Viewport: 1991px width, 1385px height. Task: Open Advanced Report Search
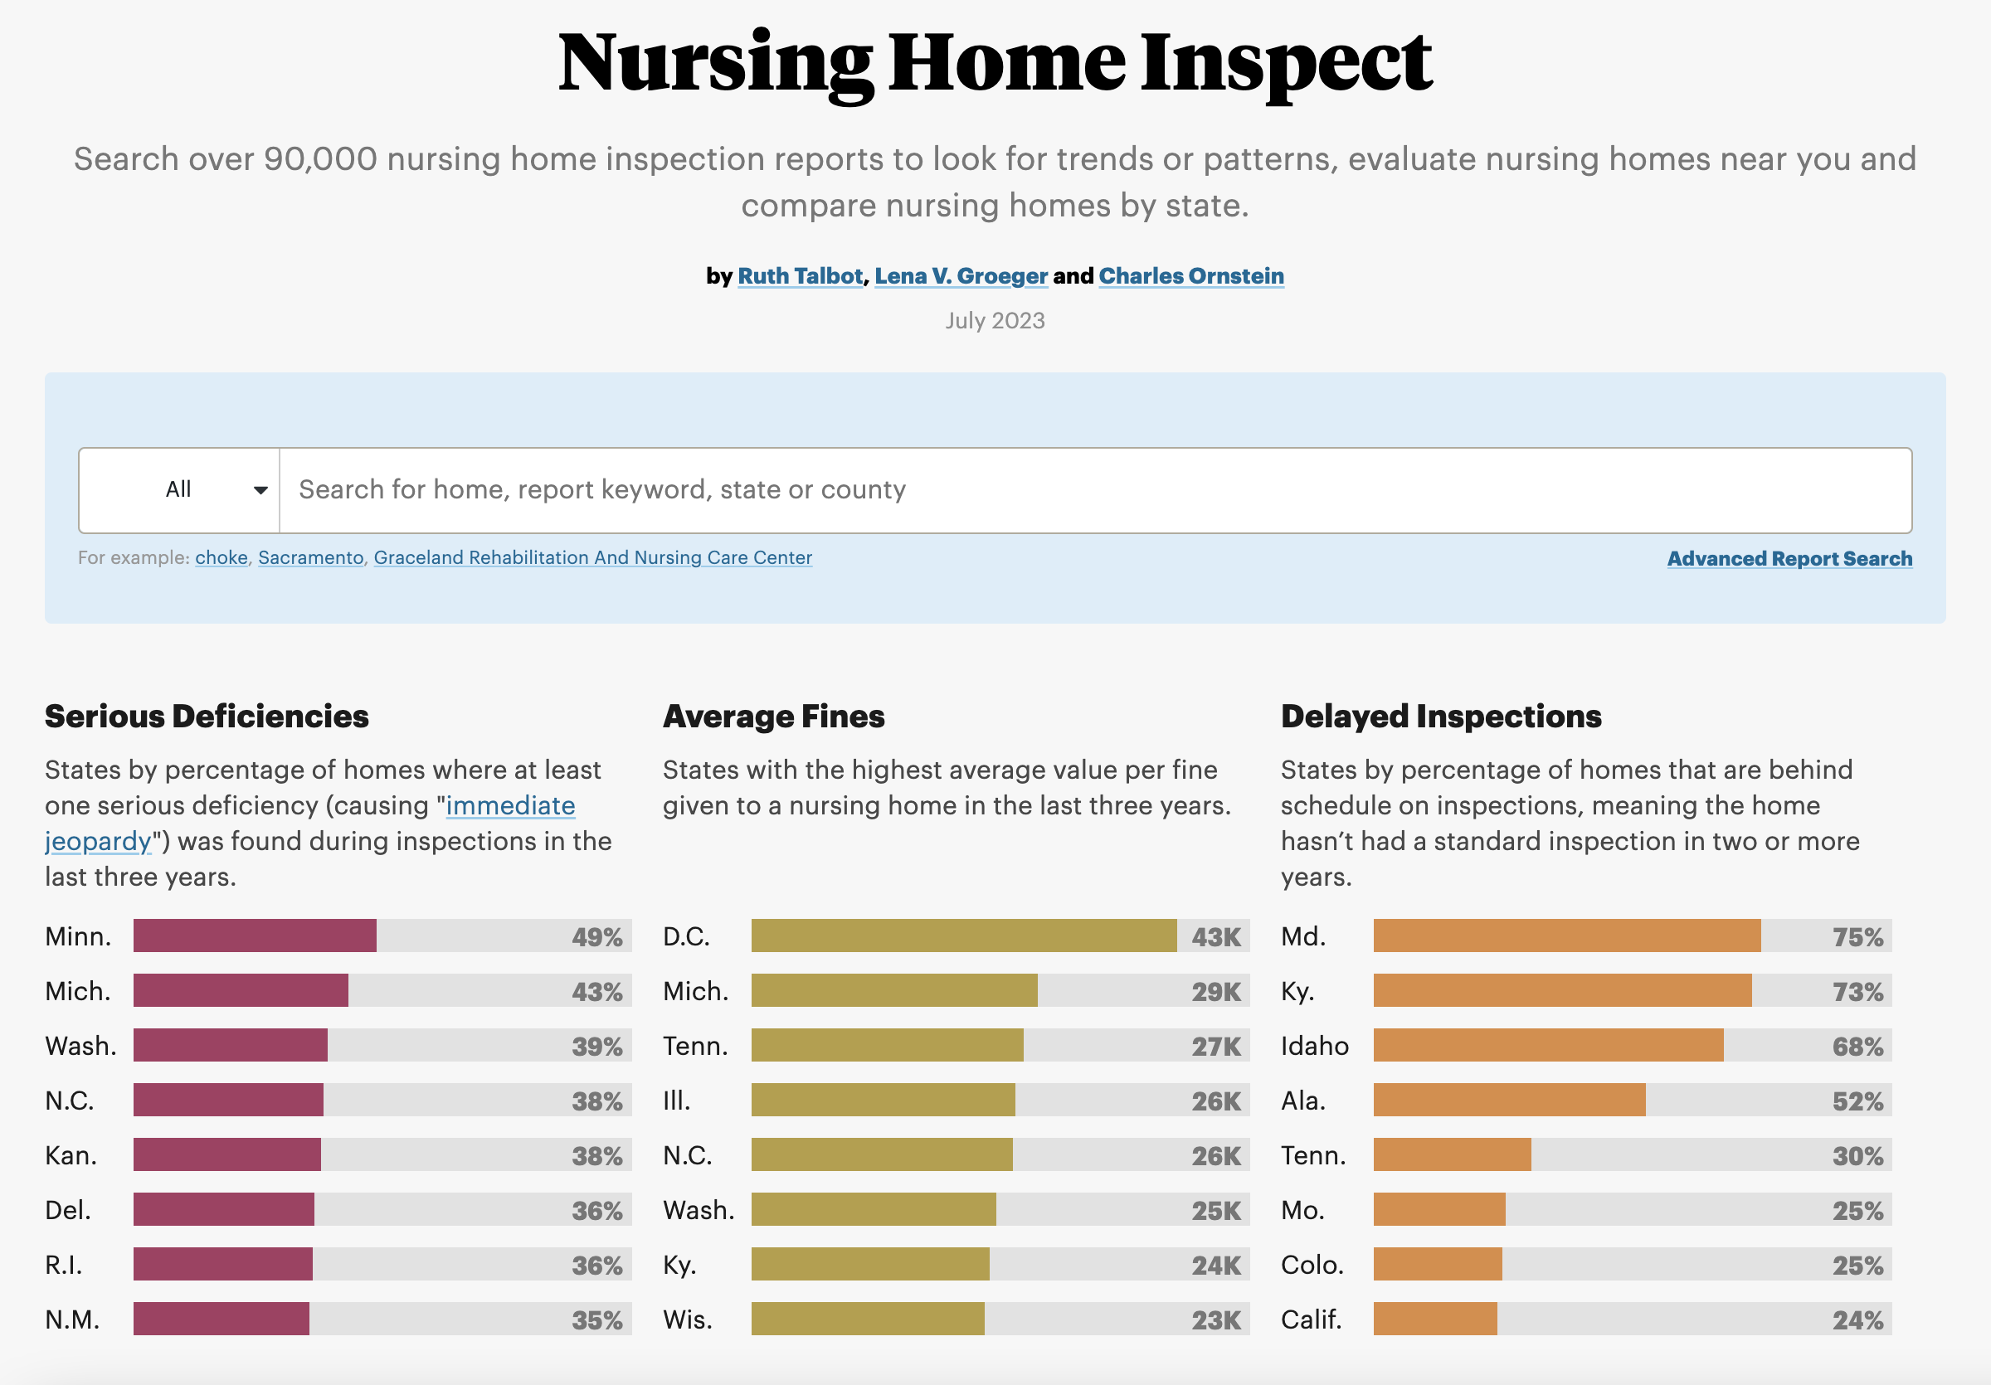[x=1789, y=558]
